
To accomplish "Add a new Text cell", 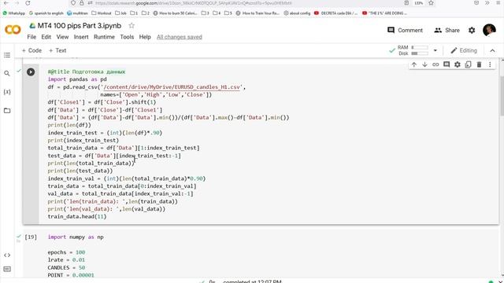I will pos(57,50).
